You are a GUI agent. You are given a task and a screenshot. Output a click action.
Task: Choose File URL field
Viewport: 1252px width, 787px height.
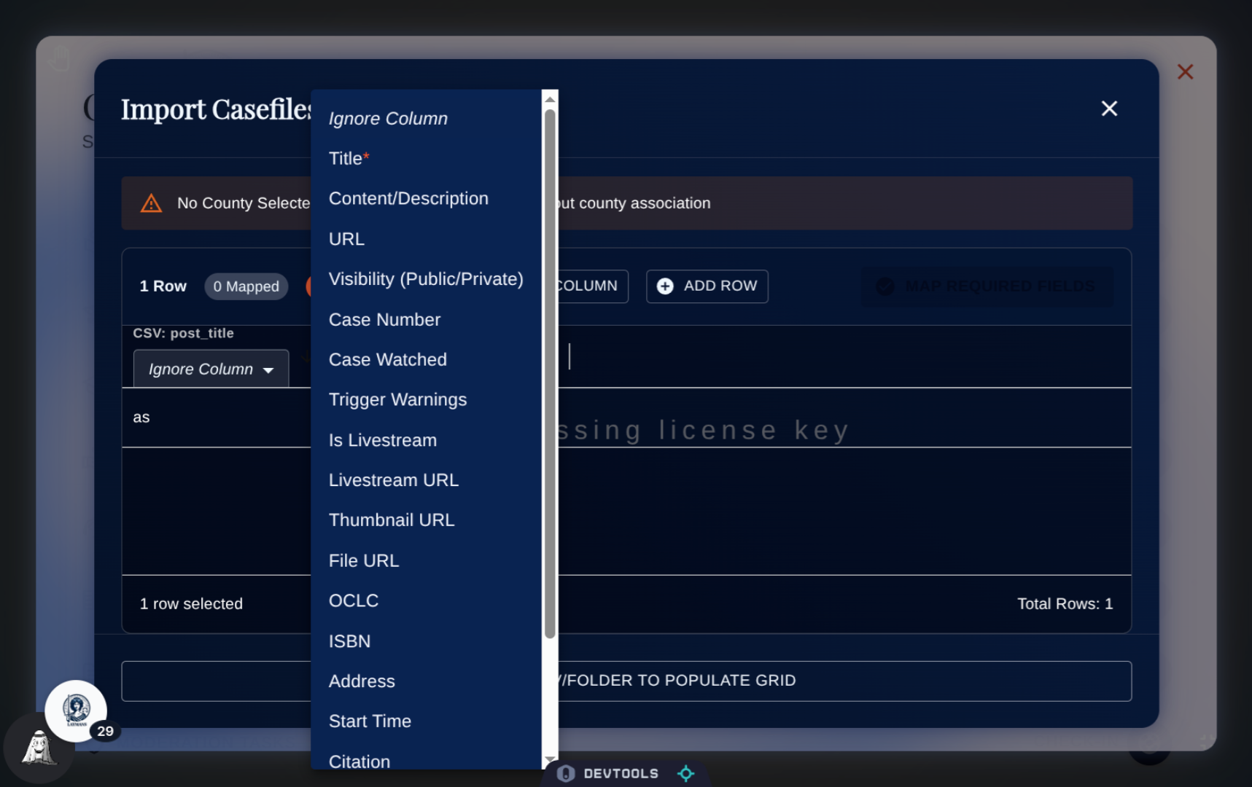coord(426,560)
